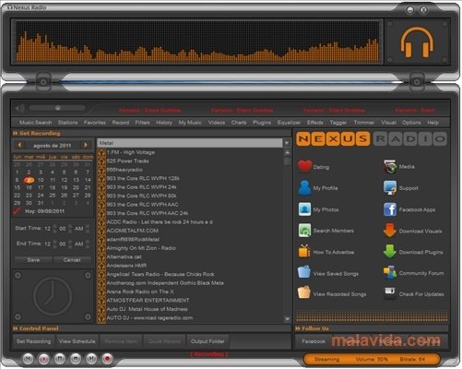The width and height of the screenshot is (462, 369).
Task: Click station icon beside ACIDMETALFM.COM
Action: 101,231
